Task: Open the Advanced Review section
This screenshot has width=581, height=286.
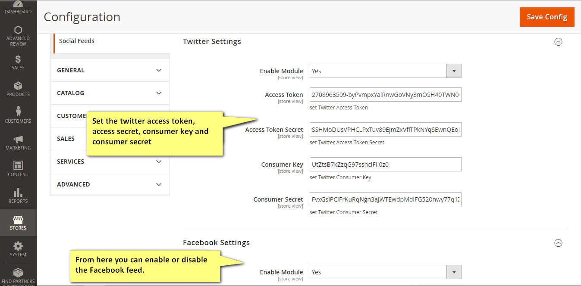Action: (18, 35)
